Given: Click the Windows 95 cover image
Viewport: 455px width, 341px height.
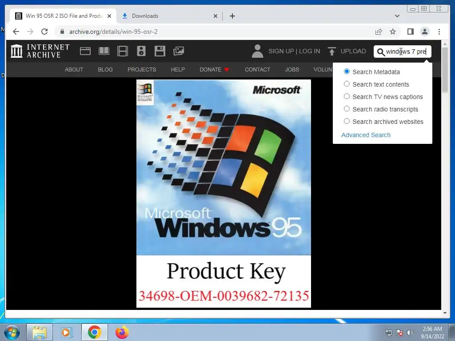Looking at the screenshot, I should pyautogui.click(x=224, y=194).
